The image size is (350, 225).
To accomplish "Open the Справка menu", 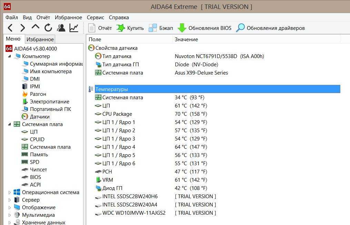I will coord(119,17).
